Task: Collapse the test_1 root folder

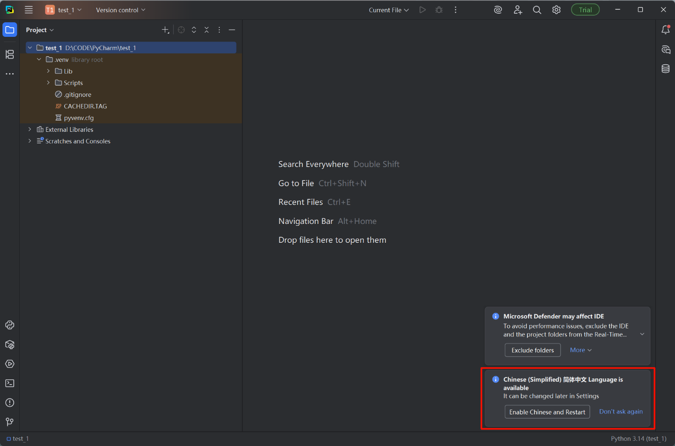Action: (30, 48)
